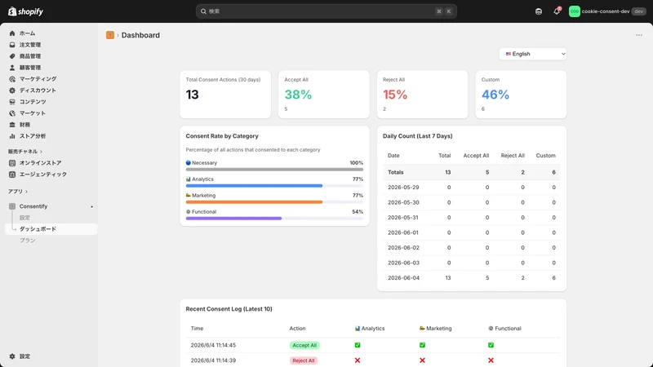Viewport: 653px width, 367px height.
Task: Click red Marketing cross in Reject All row
Action: (422, 360)
